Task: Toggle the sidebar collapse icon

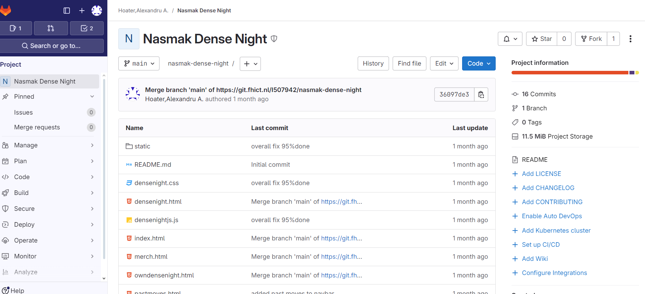Action: point(67,11)
